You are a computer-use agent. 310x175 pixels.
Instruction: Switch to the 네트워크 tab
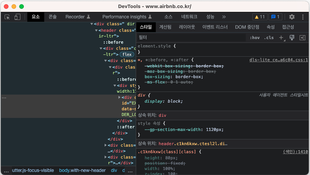coord(189,17)
